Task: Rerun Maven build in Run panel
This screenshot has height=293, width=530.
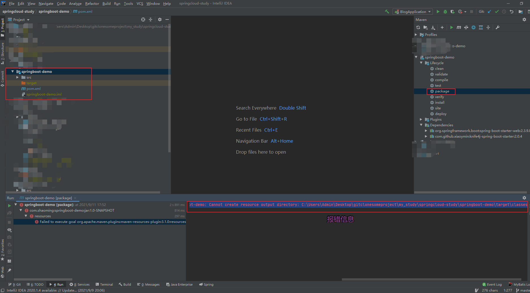Action: pos(9,205)
